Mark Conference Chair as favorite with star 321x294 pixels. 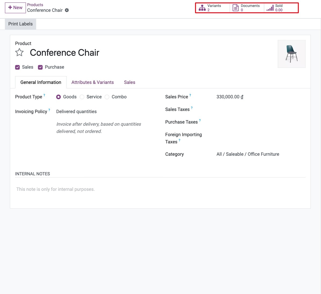19,53
